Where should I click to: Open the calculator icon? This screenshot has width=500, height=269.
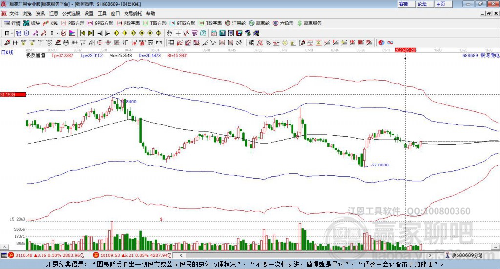tap(223, 33)
